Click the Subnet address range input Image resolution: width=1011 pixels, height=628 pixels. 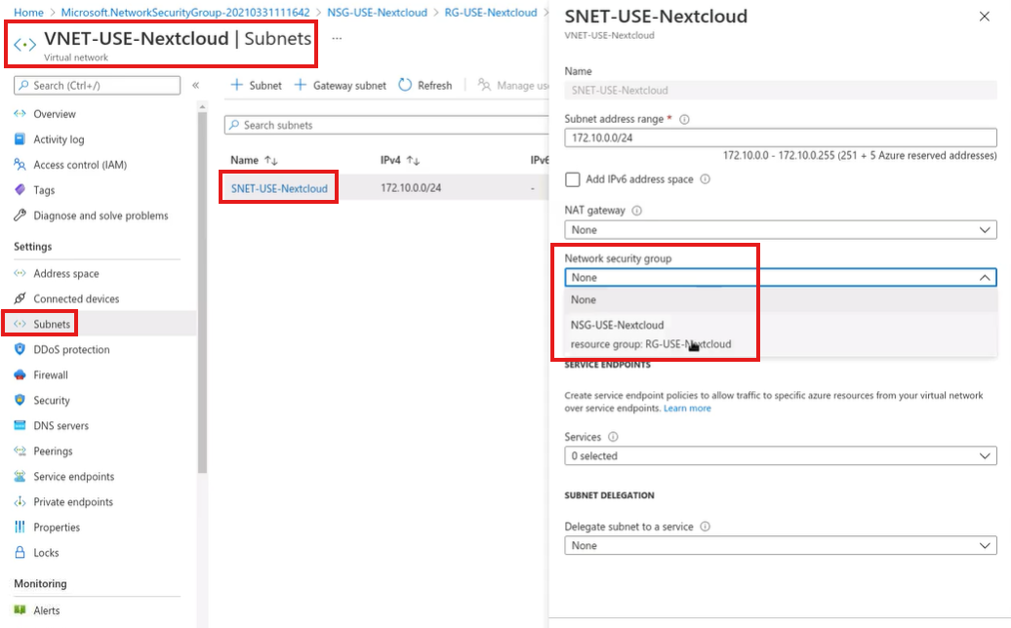pyautogui.click(x=781, y=137)
